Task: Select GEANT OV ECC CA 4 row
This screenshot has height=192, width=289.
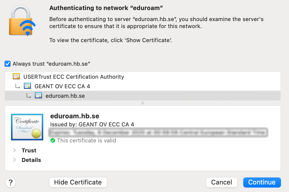Action: (62, 86)
